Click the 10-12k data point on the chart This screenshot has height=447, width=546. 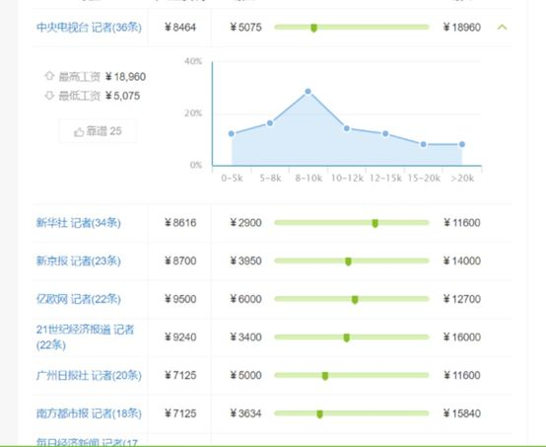347,128
